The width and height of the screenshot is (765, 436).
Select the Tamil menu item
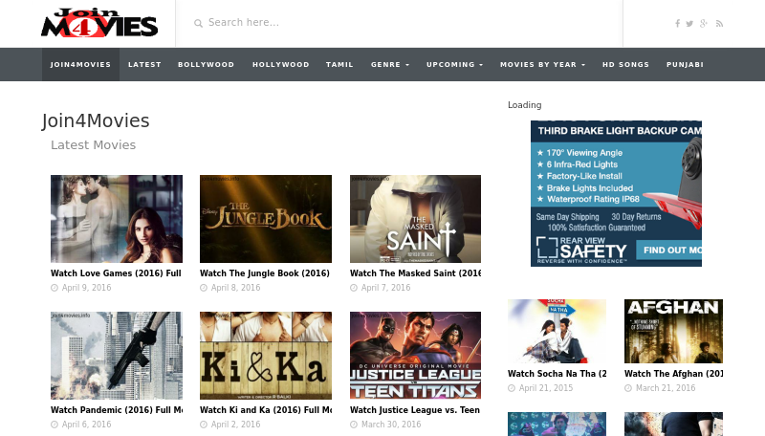(x=339, y=64)
